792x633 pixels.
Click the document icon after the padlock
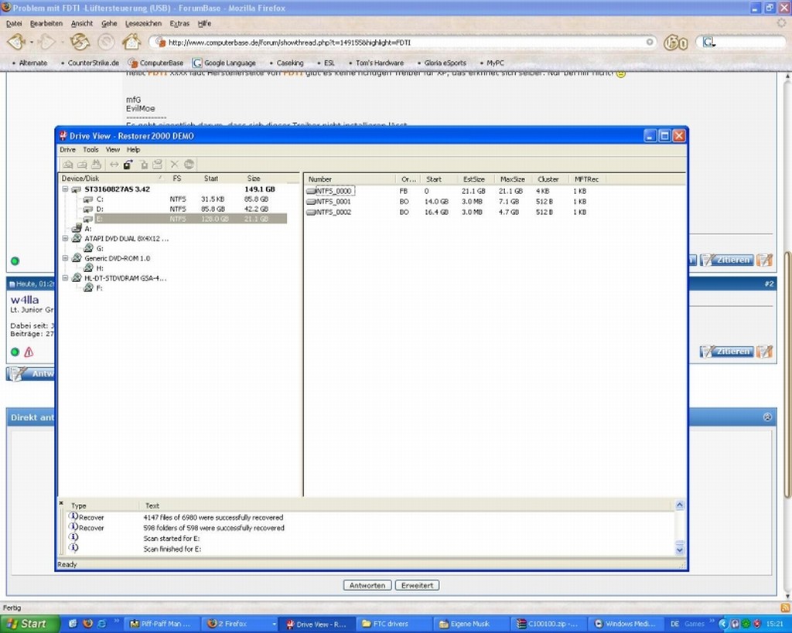[144, 165]
